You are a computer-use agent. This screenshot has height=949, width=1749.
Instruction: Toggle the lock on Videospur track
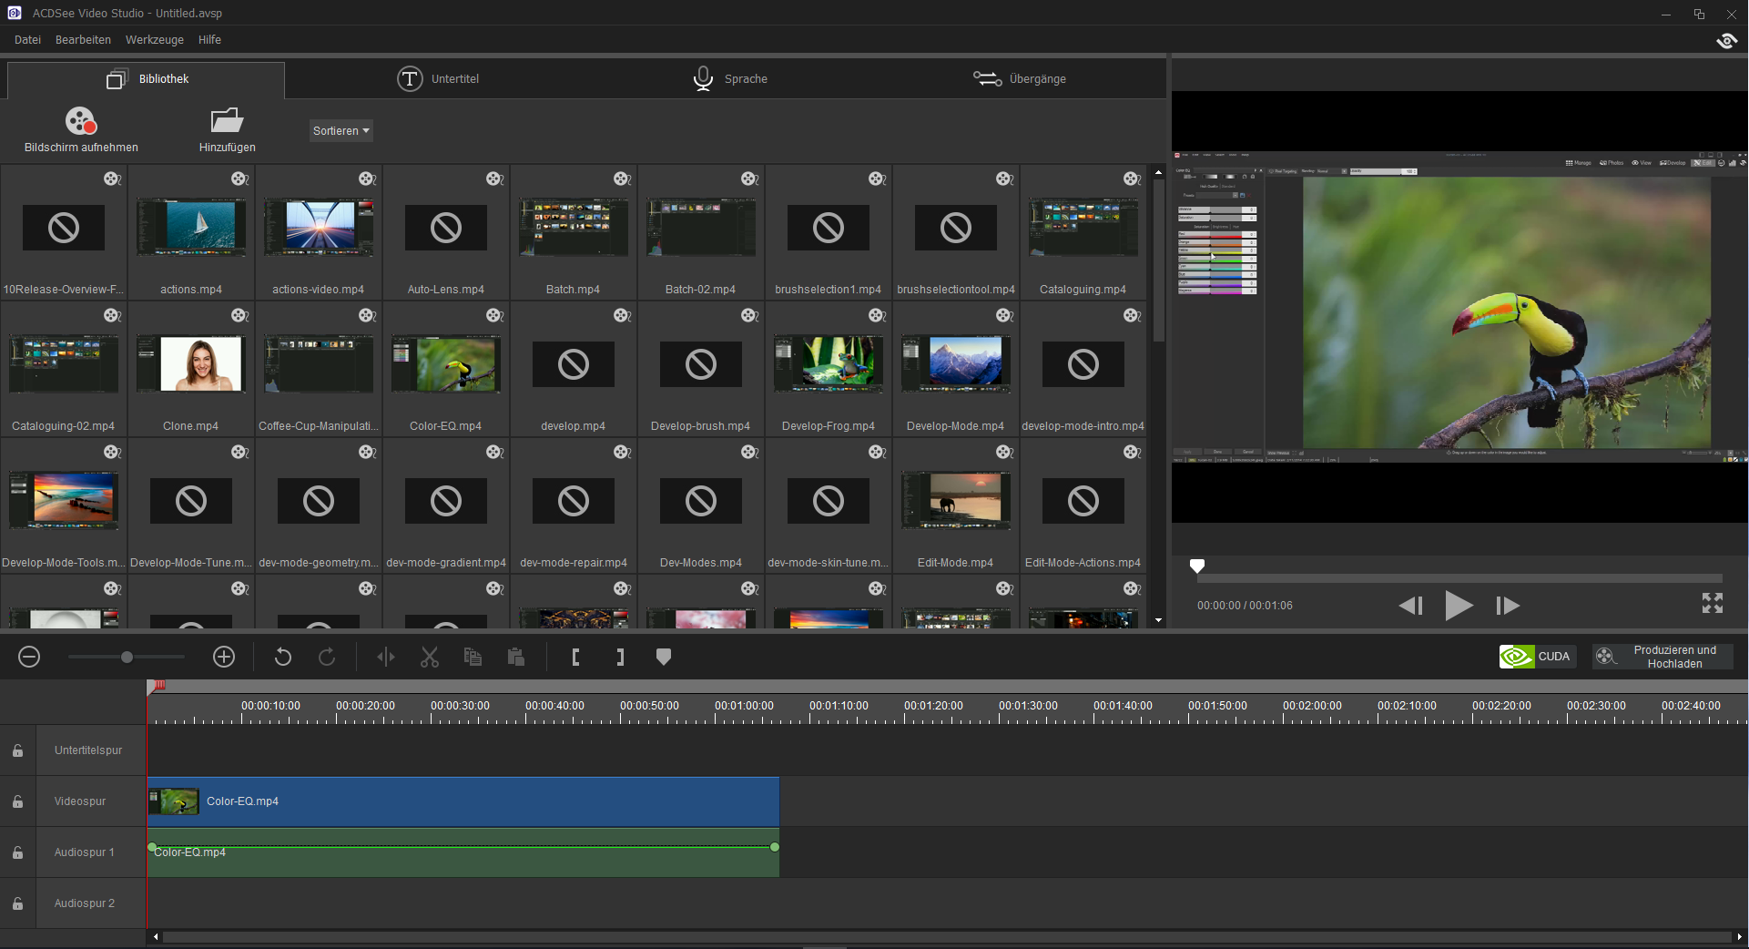coord(17,801)
